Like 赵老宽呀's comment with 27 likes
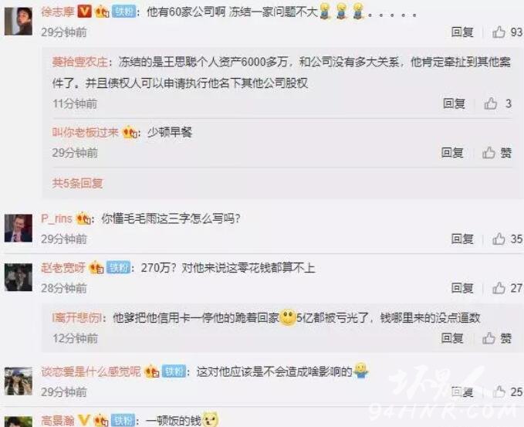This screenshot has width=524, height=427. 499,288
